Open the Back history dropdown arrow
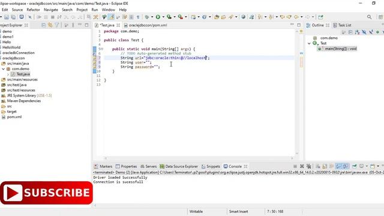This screenshot has width=384, height=216. click(301, 17)
